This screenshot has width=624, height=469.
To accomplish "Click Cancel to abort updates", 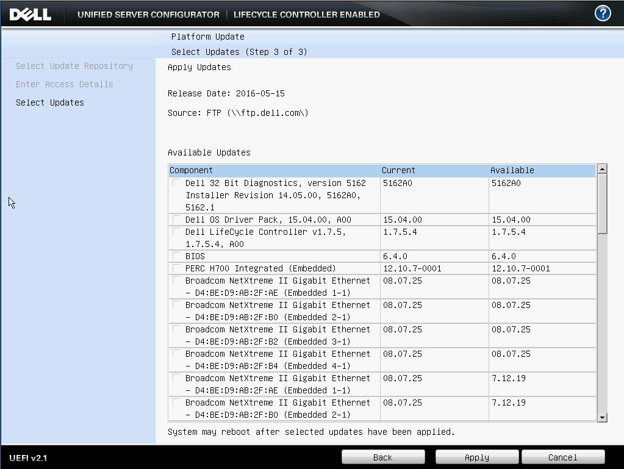I will (x=562, y=457).
